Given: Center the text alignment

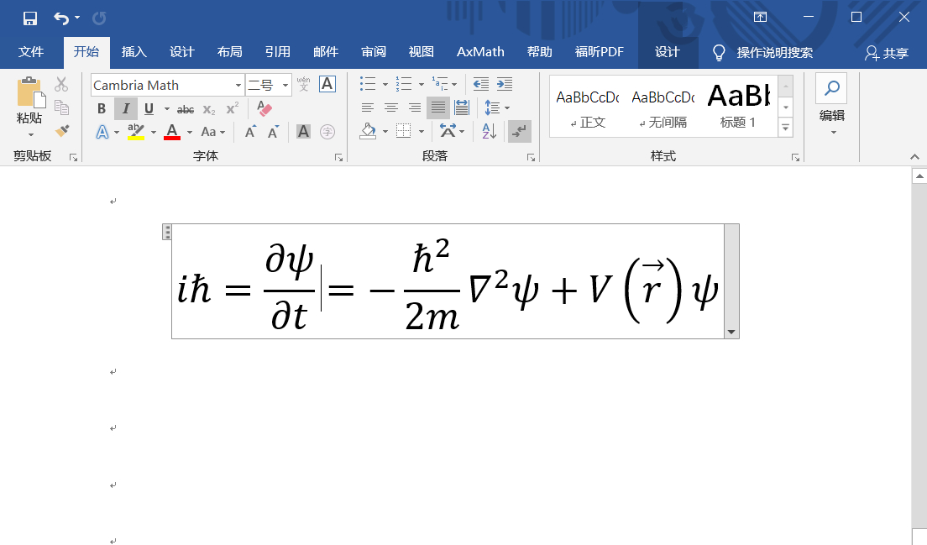Looking at the screenshot, I should (390, 107).
